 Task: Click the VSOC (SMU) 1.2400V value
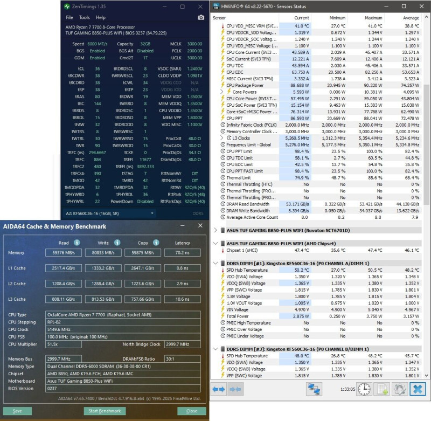(x=194, y=69)
